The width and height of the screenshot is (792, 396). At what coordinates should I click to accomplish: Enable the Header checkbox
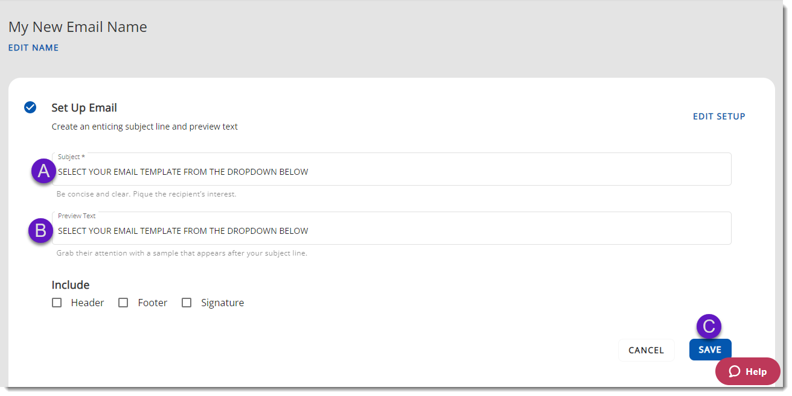[x=57, y=303]
